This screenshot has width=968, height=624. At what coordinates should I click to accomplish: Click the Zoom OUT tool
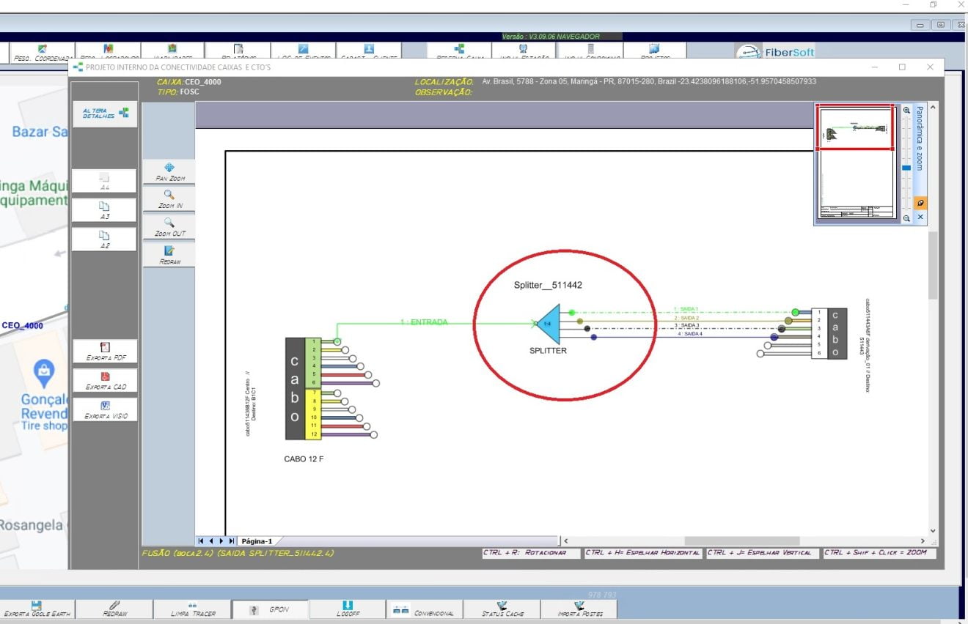[x=169, y=227]
